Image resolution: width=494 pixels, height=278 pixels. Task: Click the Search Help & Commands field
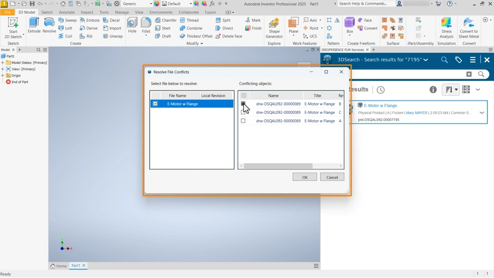(366, 4)
